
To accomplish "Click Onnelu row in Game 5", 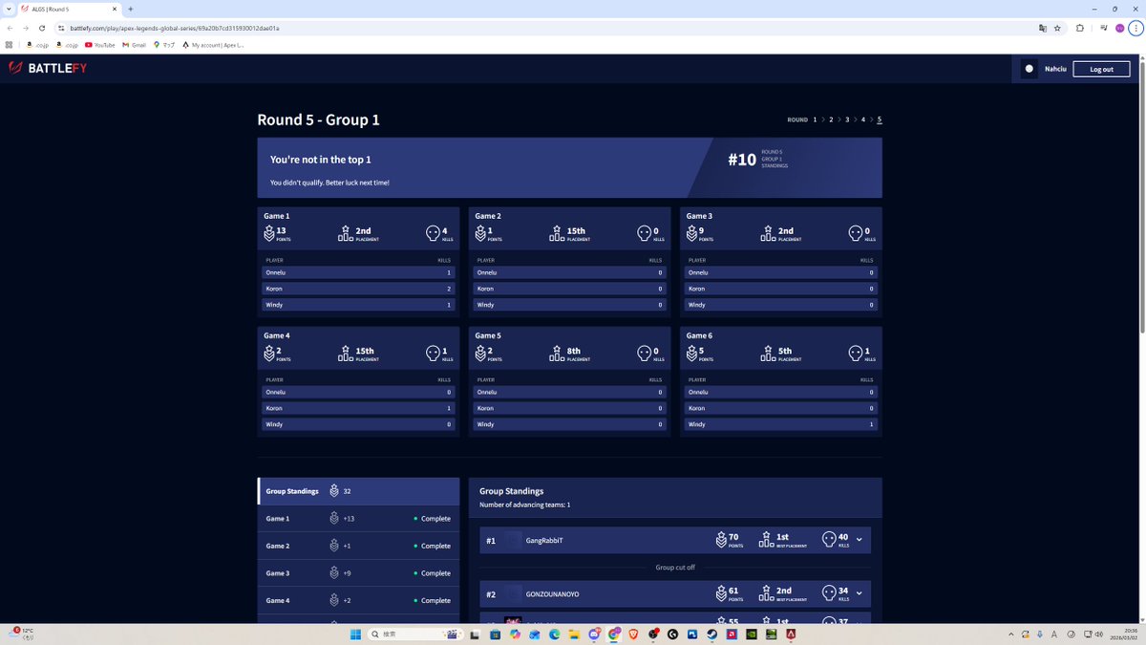I will point(569,392).
